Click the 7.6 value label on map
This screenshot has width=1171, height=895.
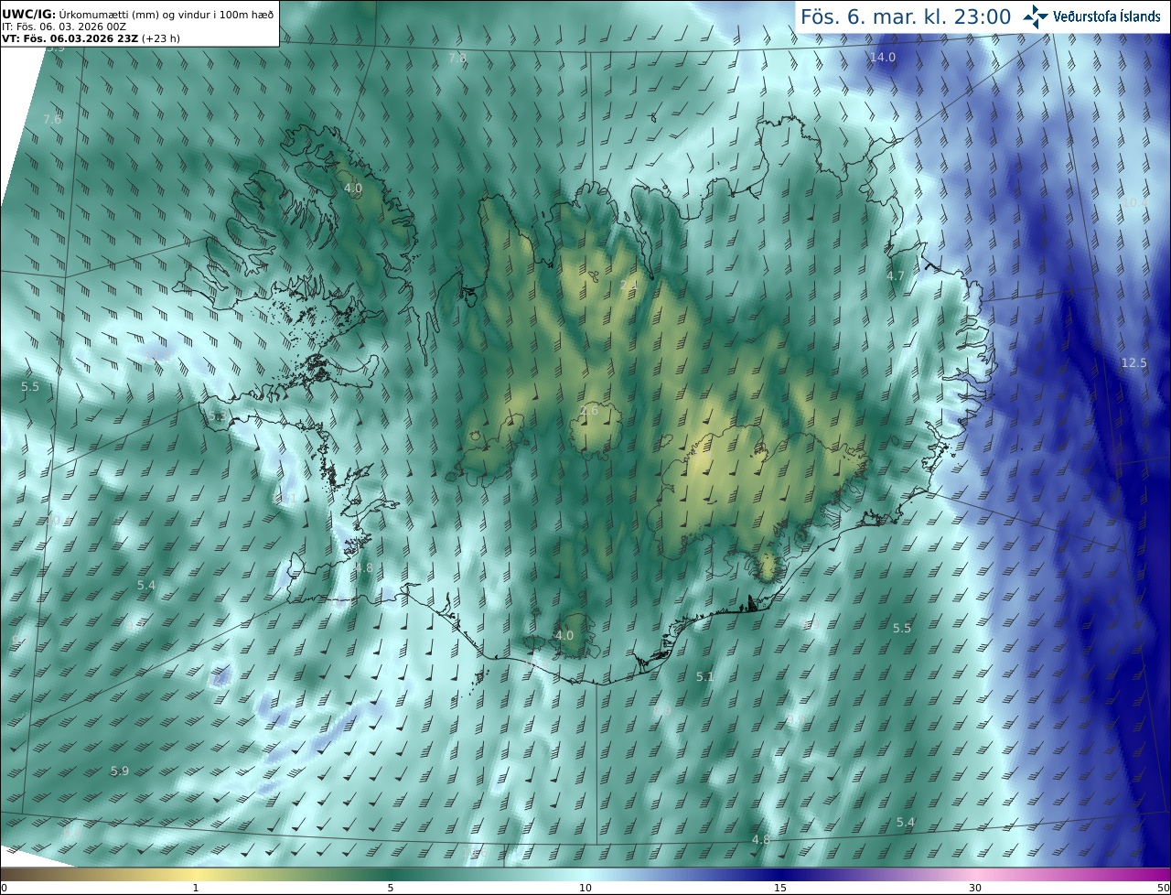click(52, 119)
